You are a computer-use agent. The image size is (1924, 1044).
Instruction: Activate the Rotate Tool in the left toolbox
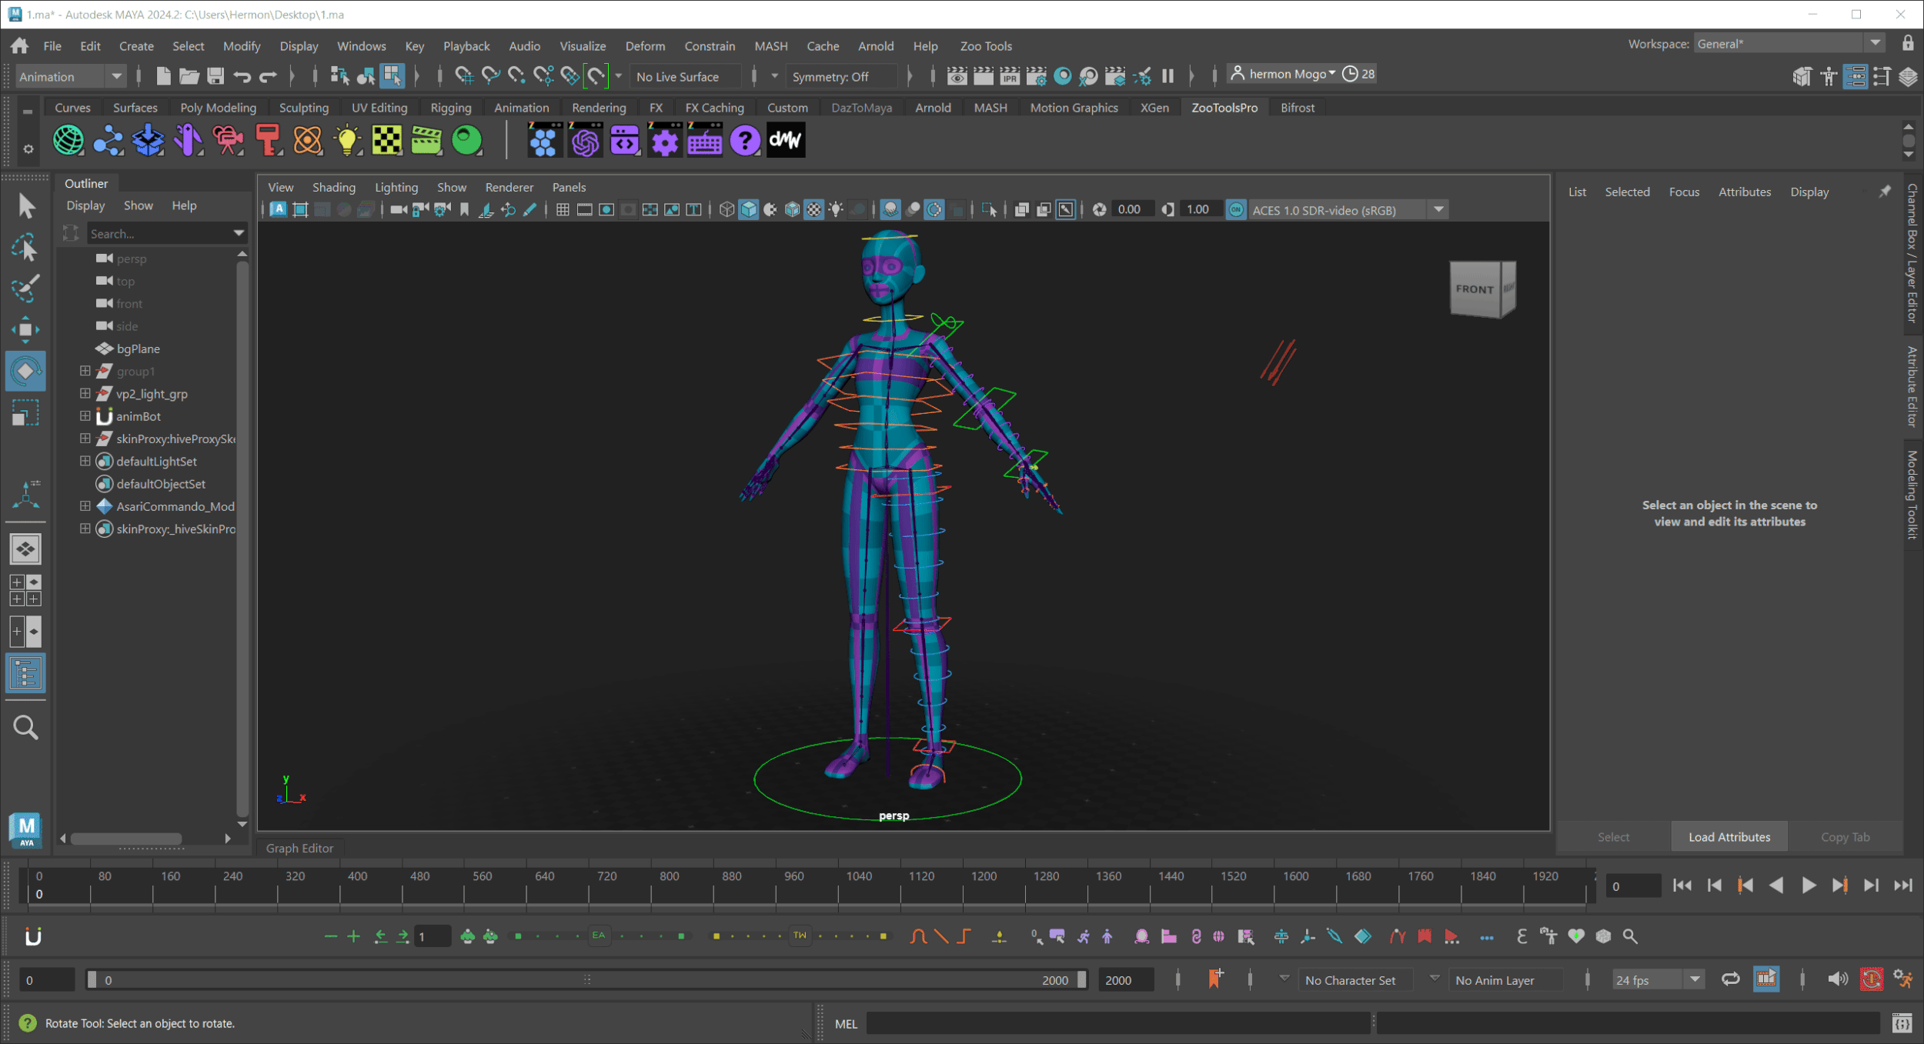coord(25,370)
